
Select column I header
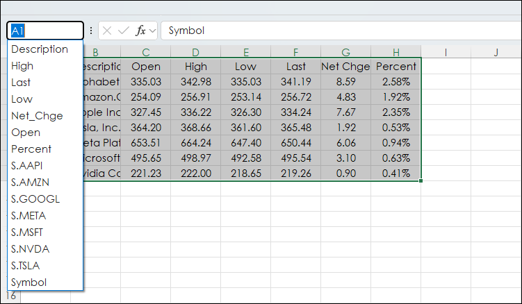446,52
